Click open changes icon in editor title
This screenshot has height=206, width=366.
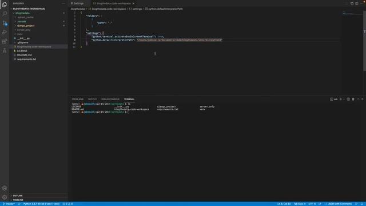click(x=352, y=3)
